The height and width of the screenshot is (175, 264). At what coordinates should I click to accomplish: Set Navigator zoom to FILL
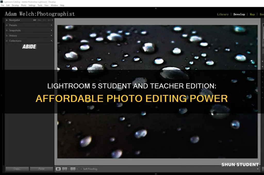(39, 20)
